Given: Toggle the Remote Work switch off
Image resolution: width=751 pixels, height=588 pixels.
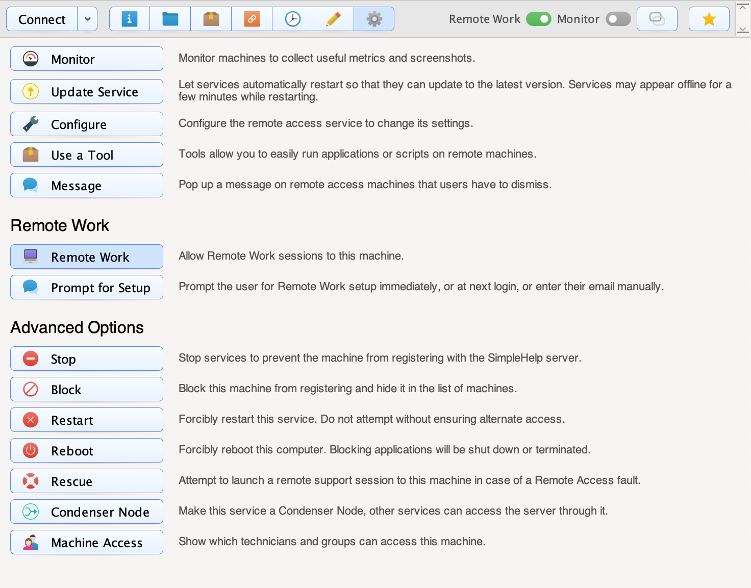Looking at the screenshot, I should tap(539, 19).
